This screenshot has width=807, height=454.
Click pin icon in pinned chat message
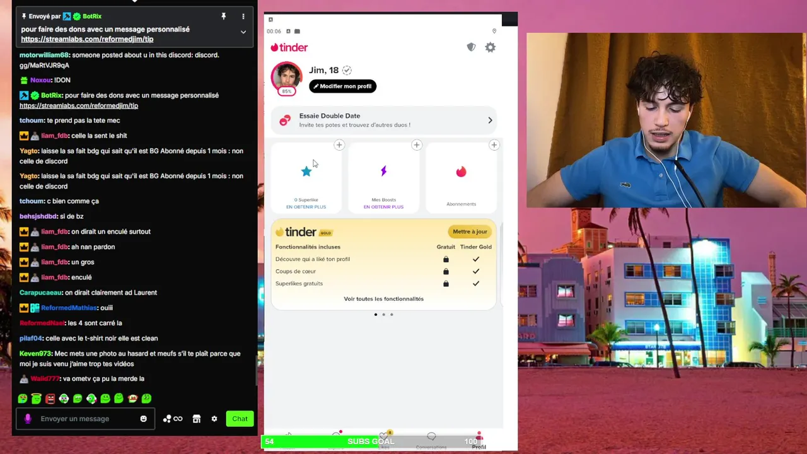tap(223, 16)
